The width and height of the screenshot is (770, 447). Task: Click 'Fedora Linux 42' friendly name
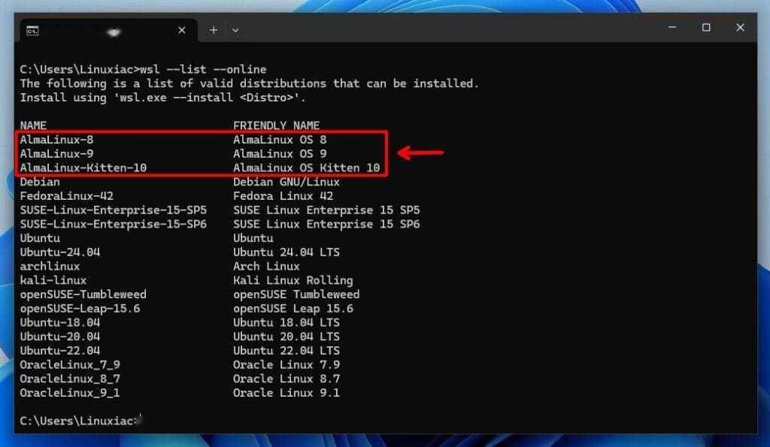click(283, 196)
